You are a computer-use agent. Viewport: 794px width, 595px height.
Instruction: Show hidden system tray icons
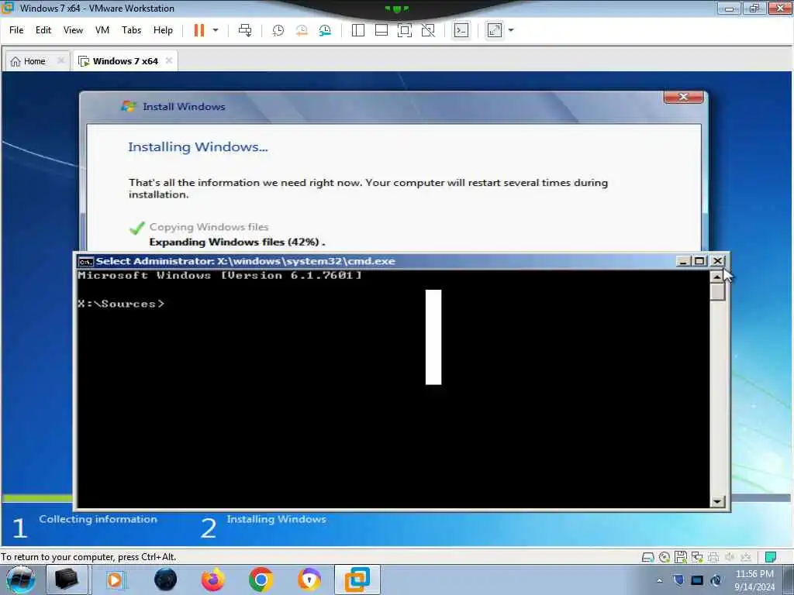tap(659, 581)
